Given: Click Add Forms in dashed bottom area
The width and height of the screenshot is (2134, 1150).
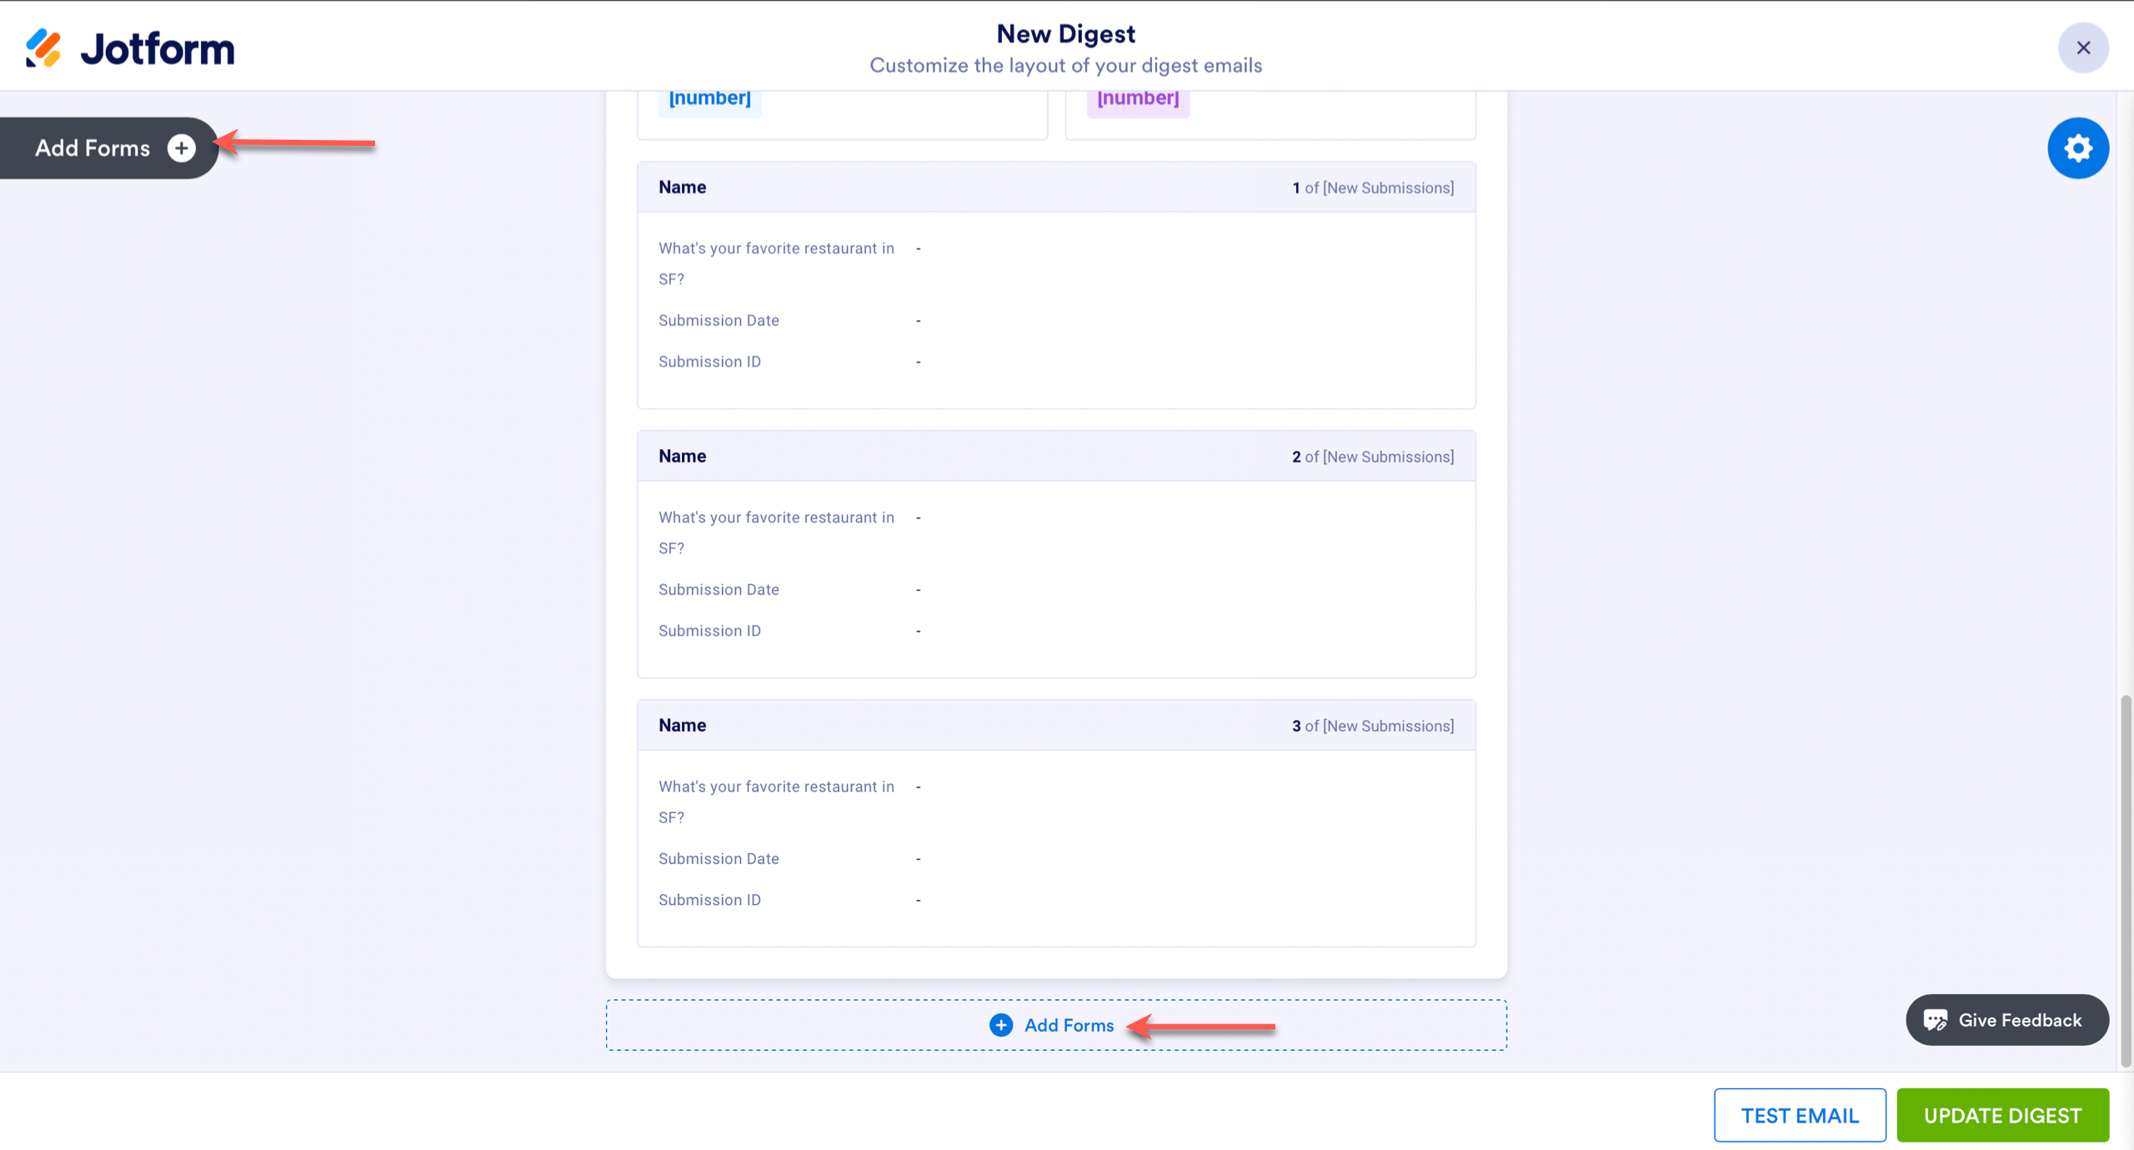Looking at the screenshot, I should (1069, 1025).
